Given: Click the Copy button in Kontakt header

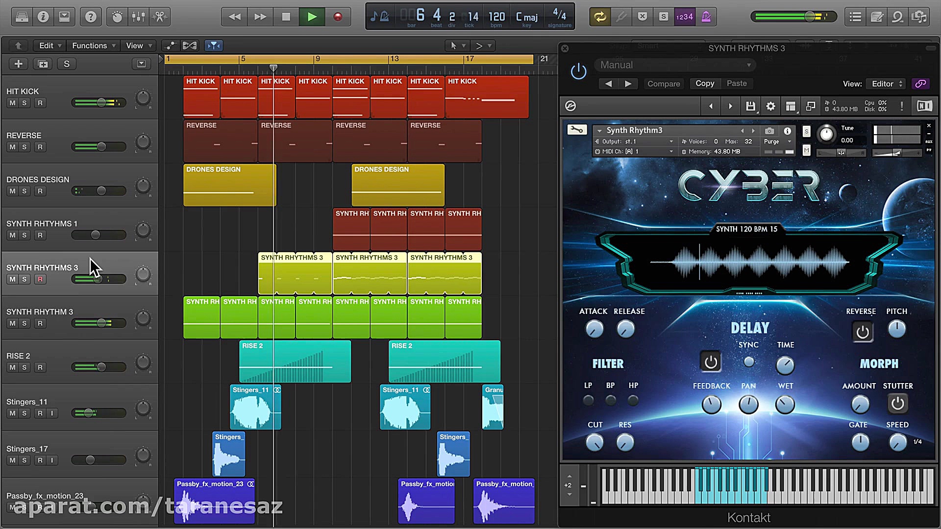Looking at the screenshot, I should click(x=705, y=83).
